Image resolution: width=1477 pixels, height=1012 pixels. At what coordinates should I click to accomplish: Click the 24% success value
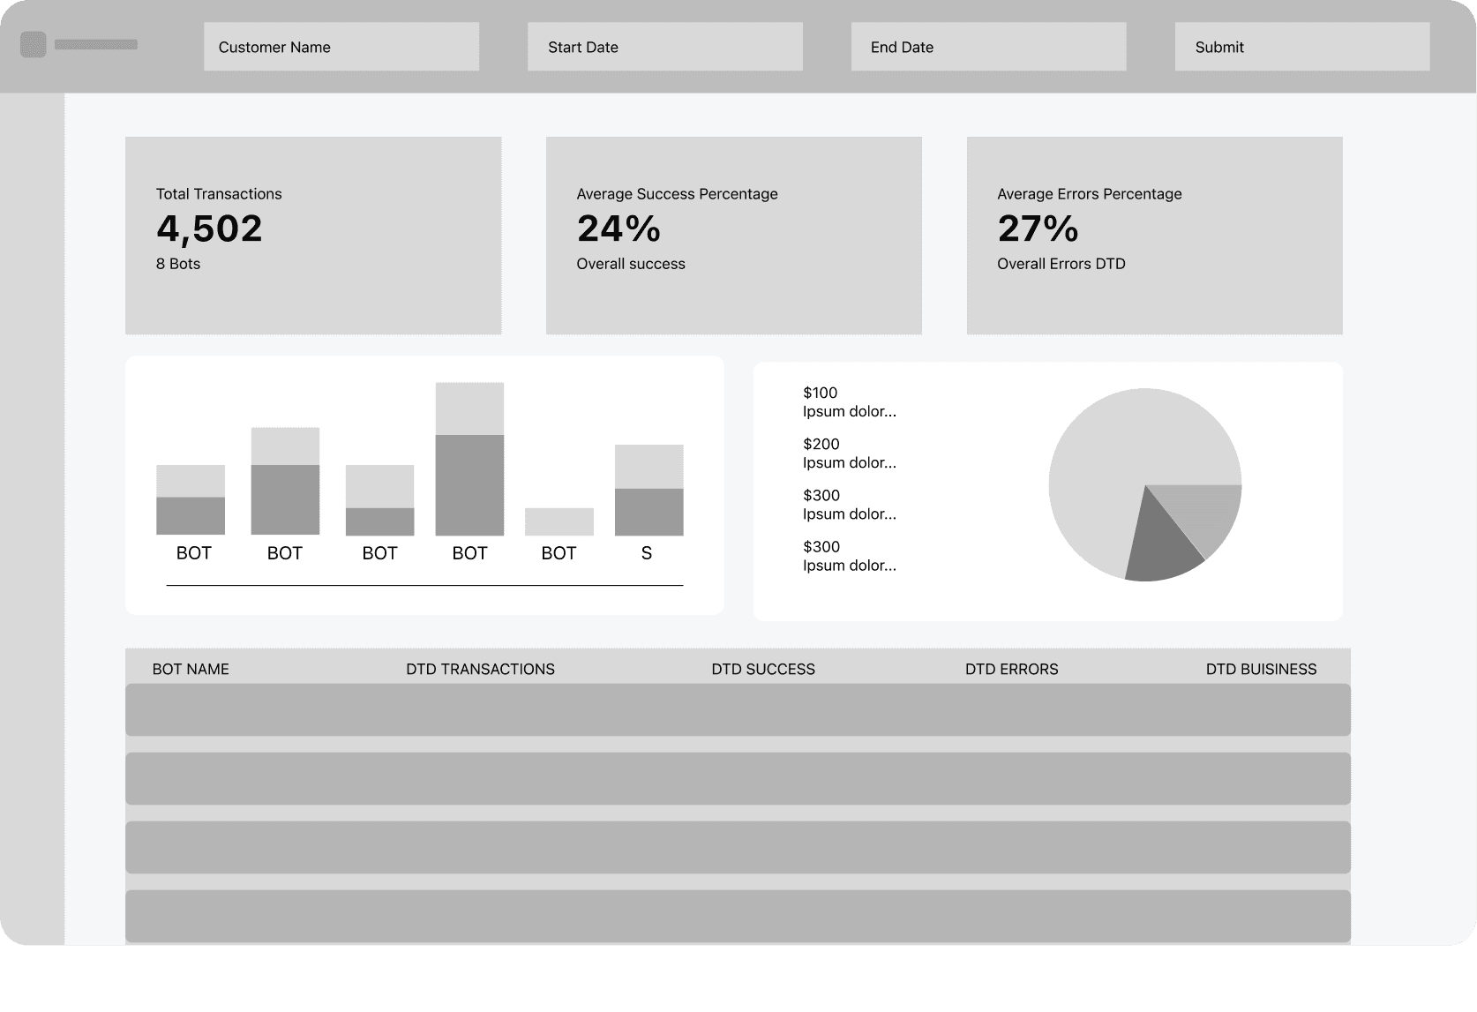click(x=619, y=229)
